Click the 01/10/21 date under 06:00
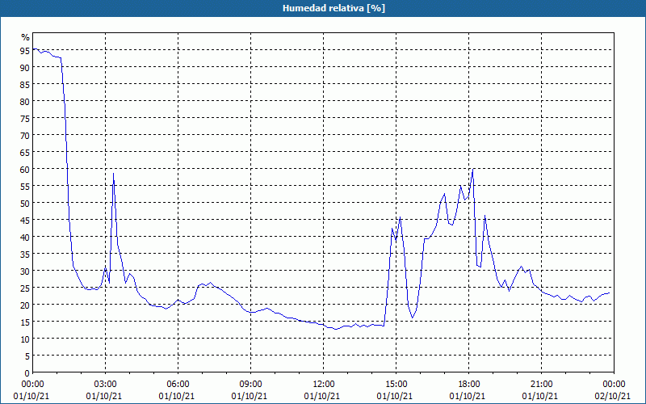646x404 pixels. point(177,396)
